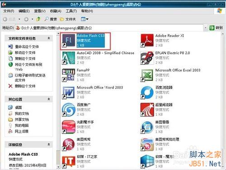Click 复制这个文件 task link

[x=25, y=58]
